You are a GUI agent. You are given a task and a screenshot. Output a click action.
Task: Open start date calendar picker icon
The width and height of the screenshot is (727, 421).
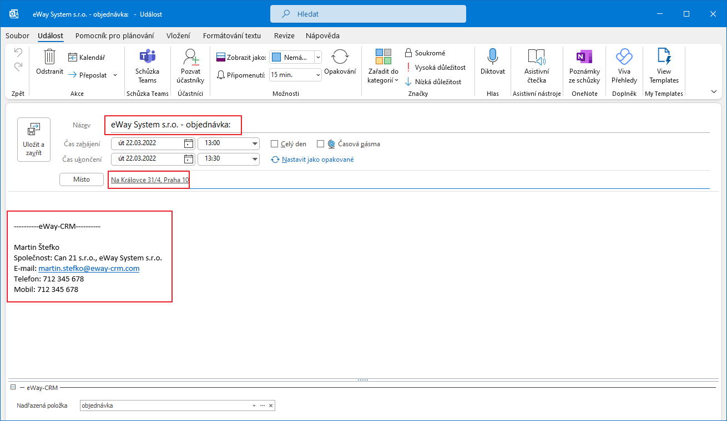pos(189,143)
